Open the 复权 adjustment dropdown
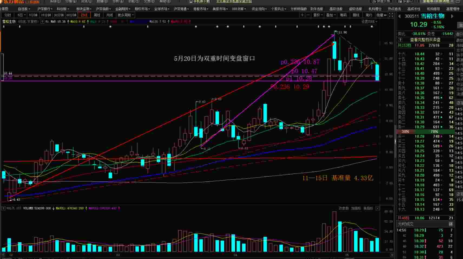 coord(318,15)
